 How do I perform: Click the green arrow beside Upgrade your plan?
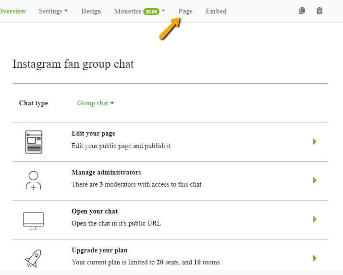click(315, 258)
